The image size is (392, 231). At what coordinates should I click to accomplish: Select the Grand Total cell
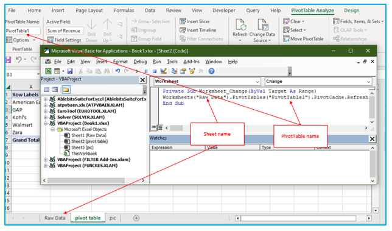pyautogui.click(x=26, y=140)
